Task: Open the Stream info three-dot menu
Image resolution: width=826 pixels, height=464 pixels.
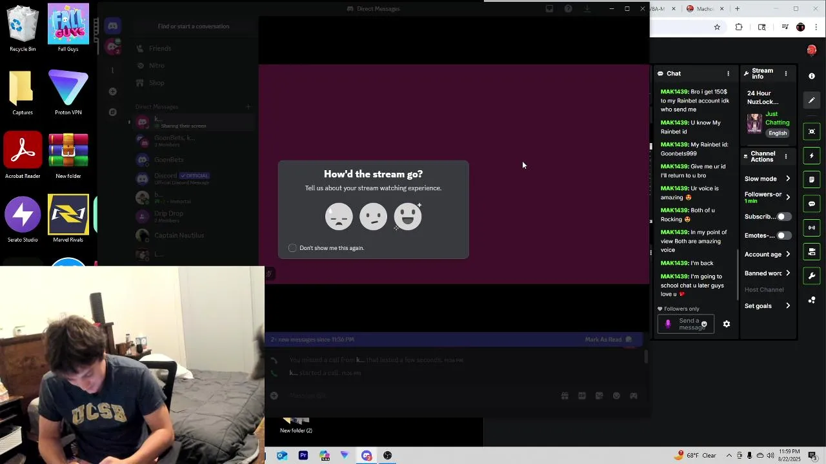Action: pyautogui.click(x=786, y=73)
